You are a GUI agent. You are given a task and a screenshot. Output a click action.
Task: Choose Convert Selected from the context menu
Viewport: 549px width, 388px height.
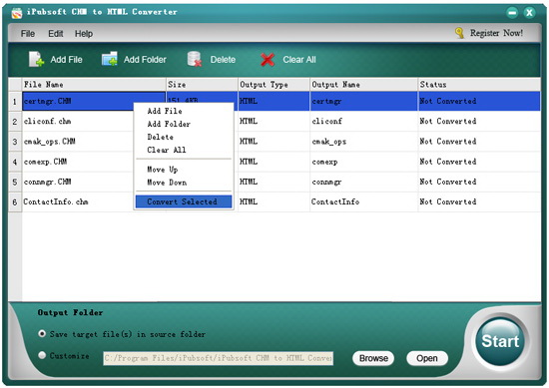coord(184,201)
